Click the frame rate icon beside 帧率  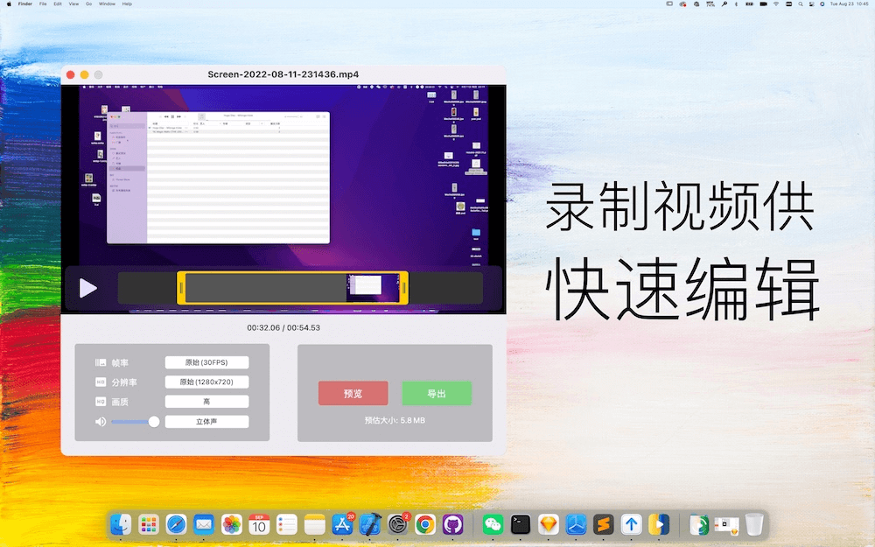[x=102, y=361]
